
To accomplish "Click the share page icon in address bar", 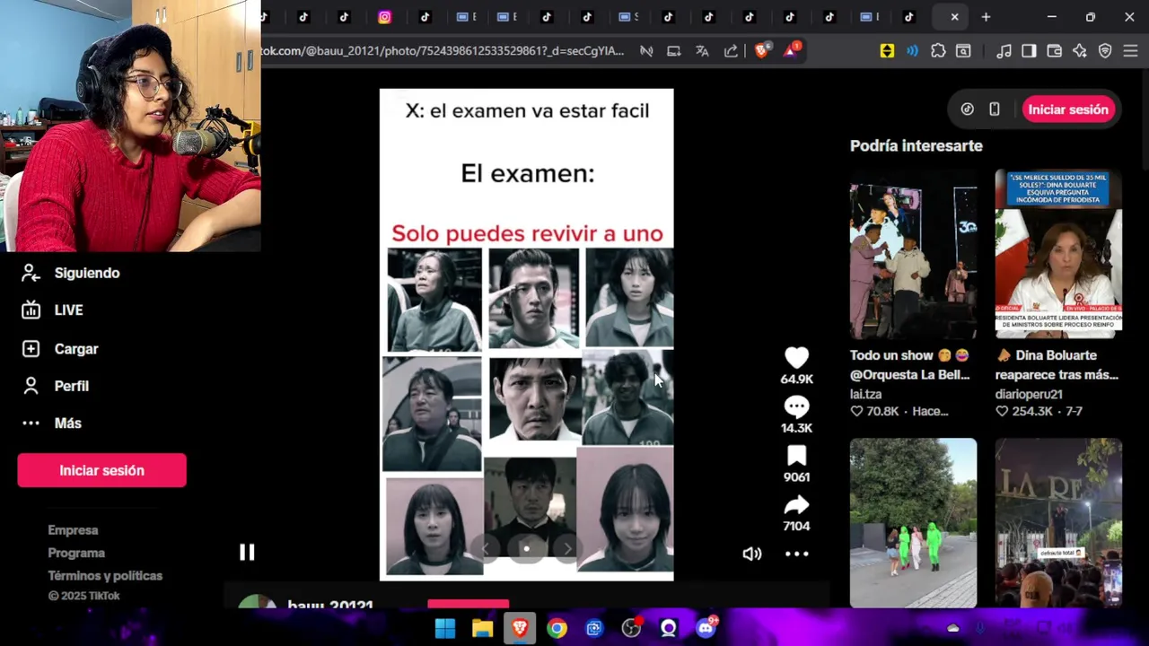I will [731, 51].
